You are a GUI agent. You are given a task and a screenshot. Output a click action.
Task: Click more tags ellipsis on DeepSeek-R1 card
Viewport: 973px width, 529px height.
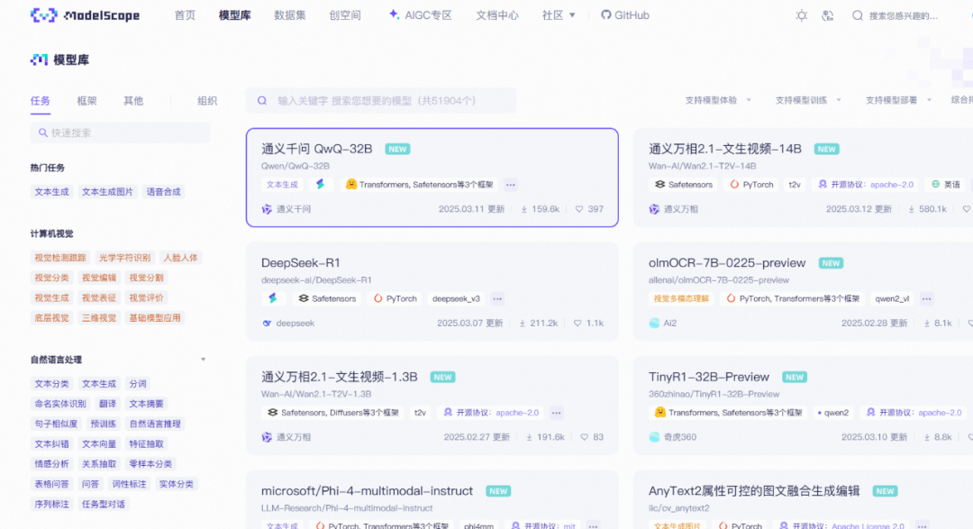click(497, 298)
